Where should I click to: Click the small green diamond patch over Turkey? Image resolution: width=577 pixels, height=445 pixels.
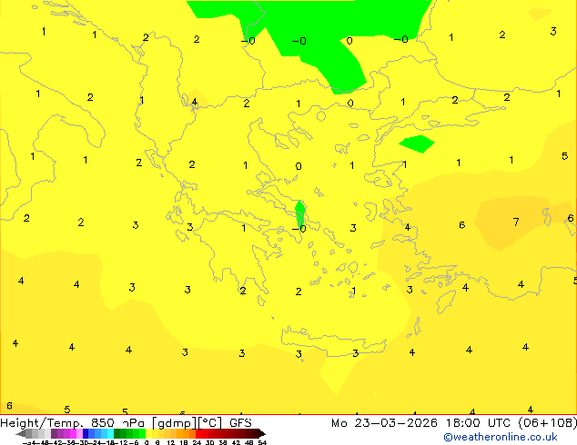click(x=417, y=143)
